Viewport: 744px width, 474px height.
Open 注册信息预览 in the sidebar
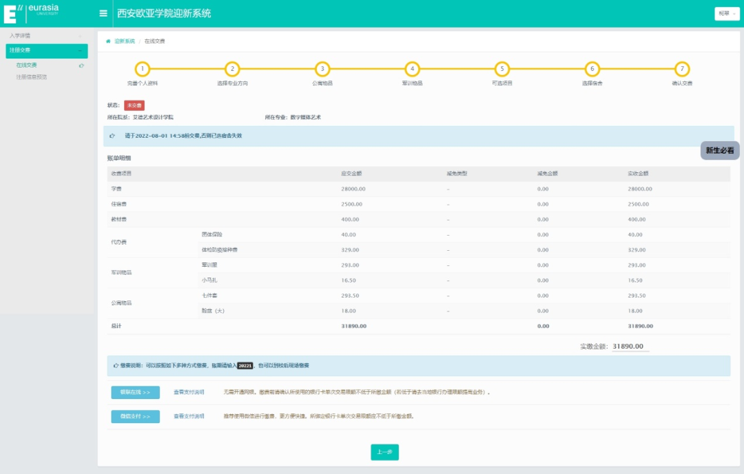point(32,76)
